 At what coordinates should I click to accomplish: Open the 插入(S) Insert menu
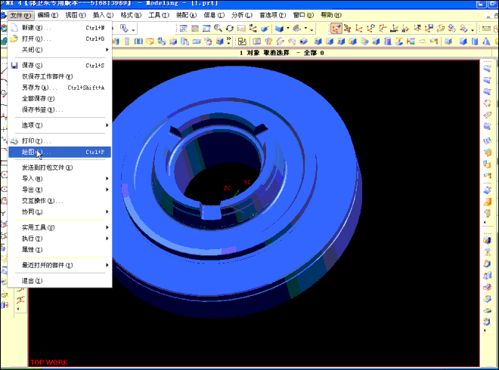[103, 15]
